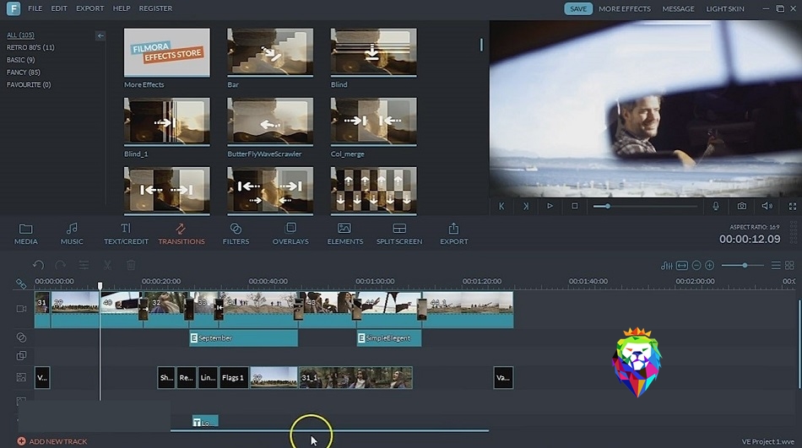
Task: Redo the last action
Action: [x=60, y=265]
